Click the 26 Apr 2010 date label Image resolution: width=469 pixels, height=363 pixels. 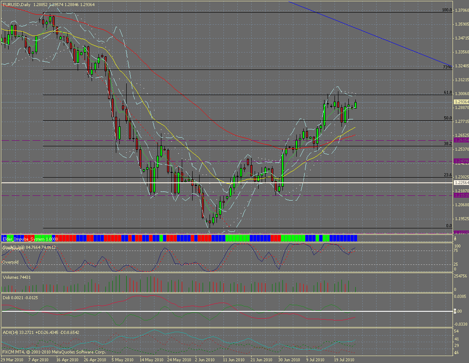coord(95,360)
